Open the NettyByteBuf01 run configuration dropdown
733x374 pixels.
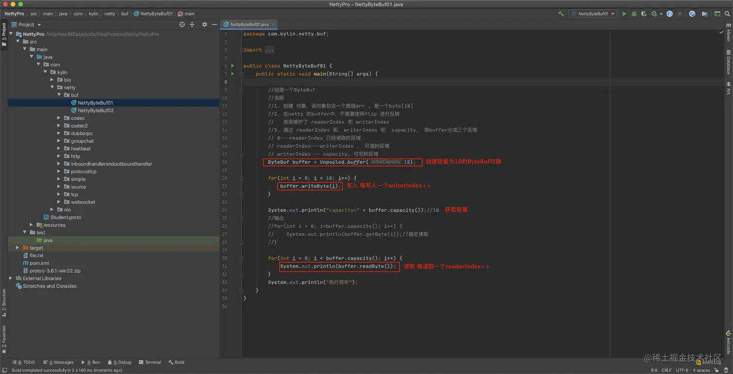tap(593, 14)
